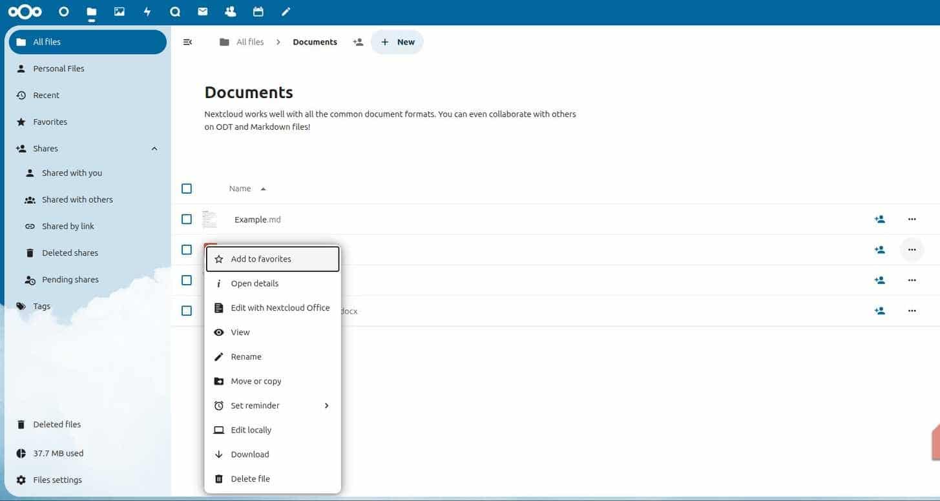Click the Example.md file thumbnail

coord(209,220)
